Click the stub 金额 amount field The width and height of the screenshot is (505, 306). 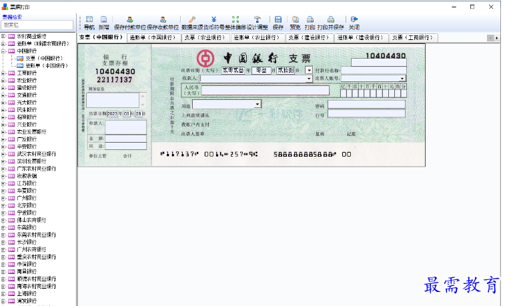point(125,139)
